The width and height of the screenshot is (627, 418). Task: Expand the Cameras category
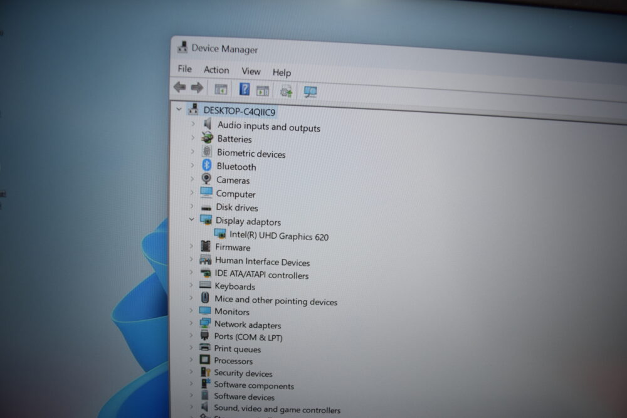pyautogui.click(x=192, y=179)
